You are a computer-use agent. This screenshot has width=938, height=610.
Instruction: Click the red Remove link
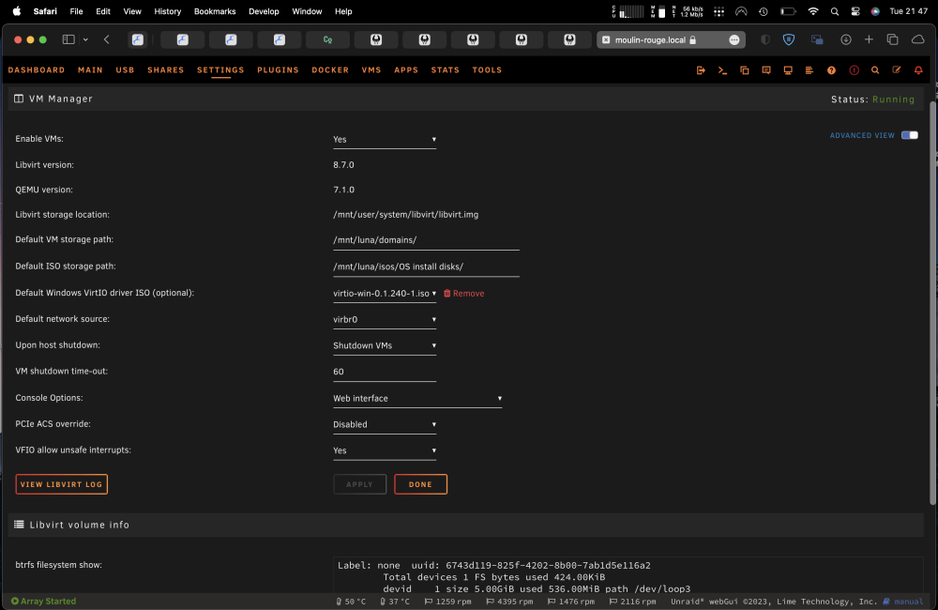(463, 294)
